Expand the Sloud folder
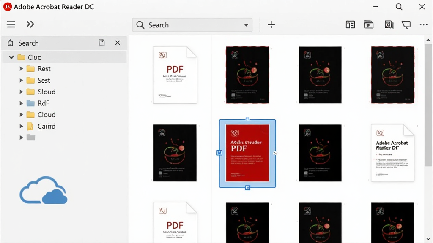This screenshot has height=243, width=433. coord(21,92)
